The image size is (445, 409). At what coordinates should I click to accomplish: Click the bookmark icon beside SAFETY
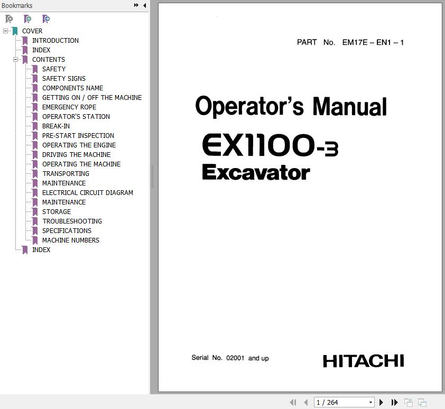click(35, 69)
